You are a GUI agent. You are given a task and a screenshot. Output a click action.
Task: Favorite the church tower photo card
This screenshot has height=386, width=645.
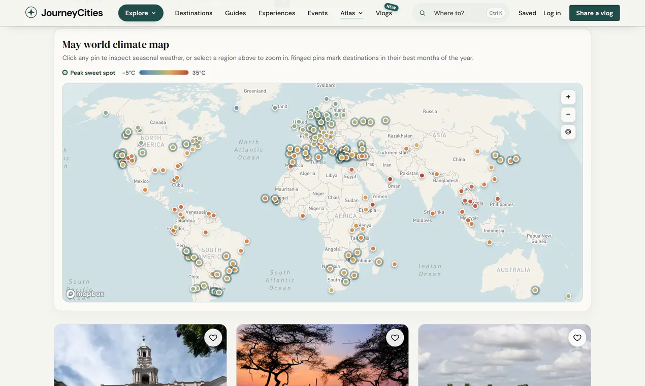213,338
